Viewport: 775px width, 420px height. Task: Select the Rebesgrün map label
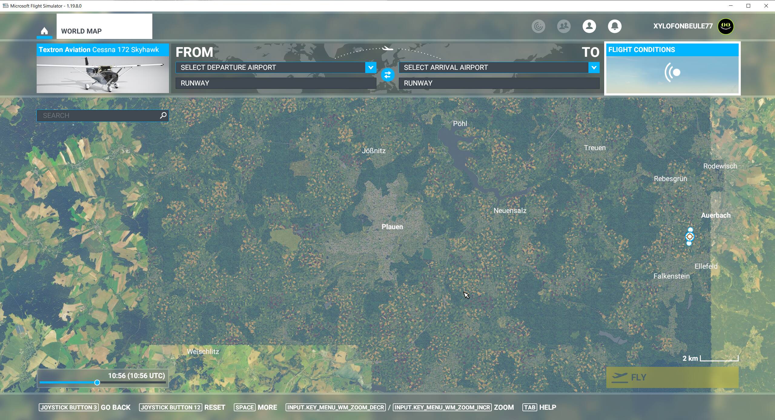point(670,179)
